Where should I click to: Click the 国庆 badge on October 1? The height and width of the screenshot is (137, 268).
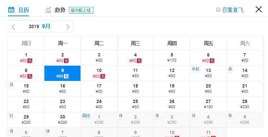(86, 116)
